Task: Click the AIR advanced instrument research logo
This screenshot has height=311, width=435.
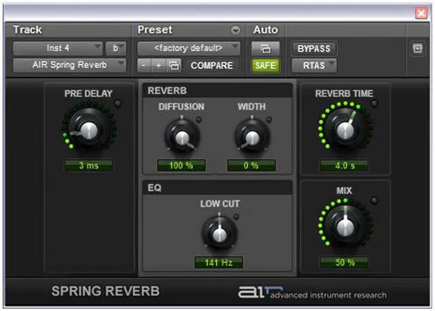Action: click(313, 293)
